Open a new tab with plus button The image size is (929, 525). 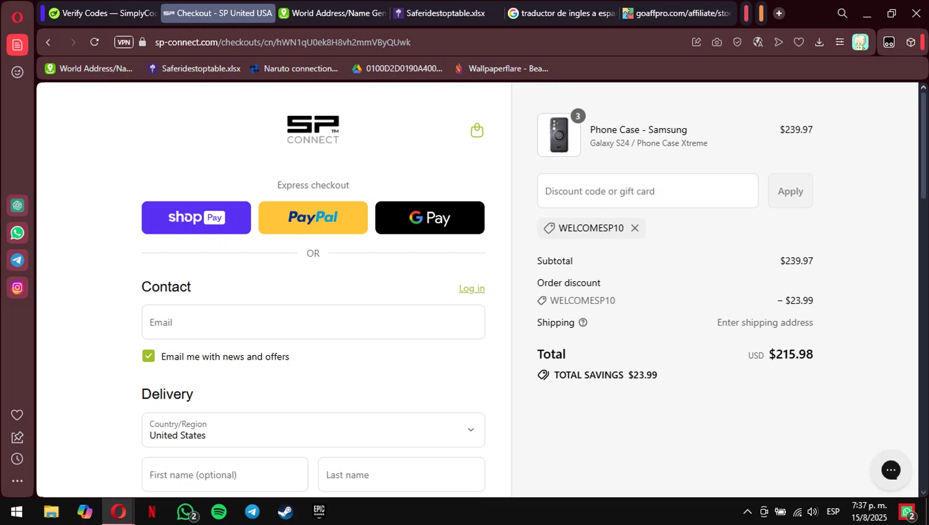pos(779,13)
